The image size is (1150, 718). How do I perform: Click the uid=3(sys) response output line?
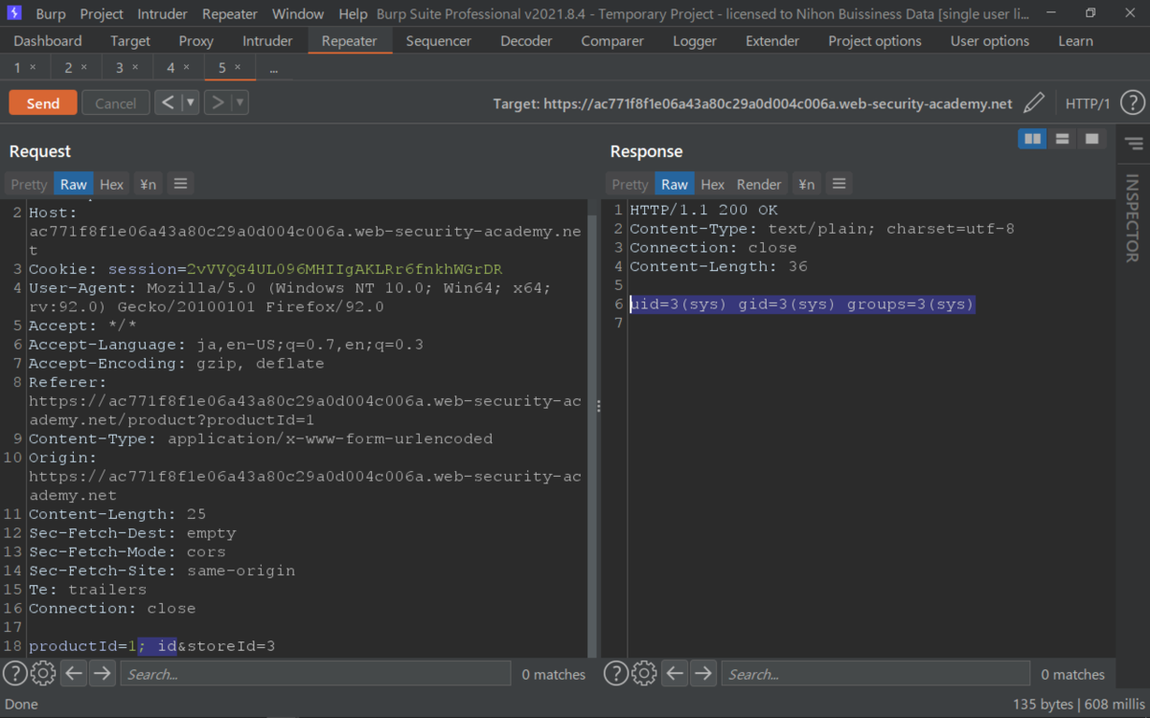point(801,304)
